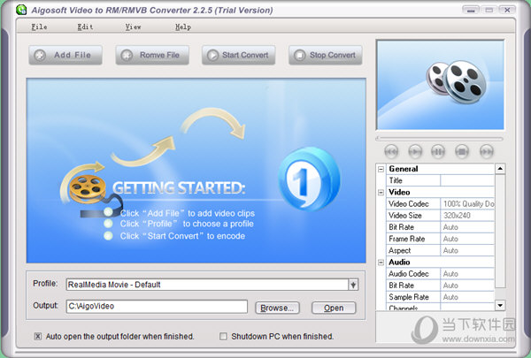The width and height of the screenshot is (531, 358).
Task: Collapse the Video section
Action: point(381,192)
